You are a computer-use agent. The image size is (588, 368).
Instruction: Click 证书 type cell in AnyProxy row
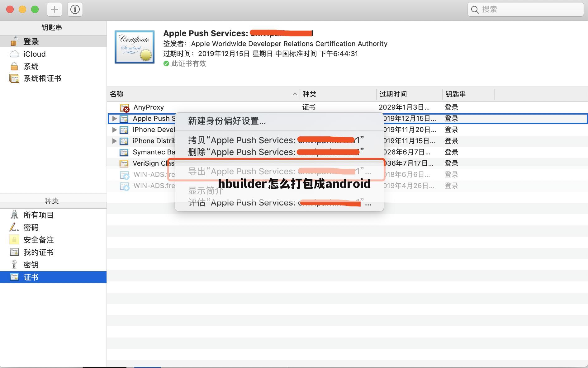(309, 107)
